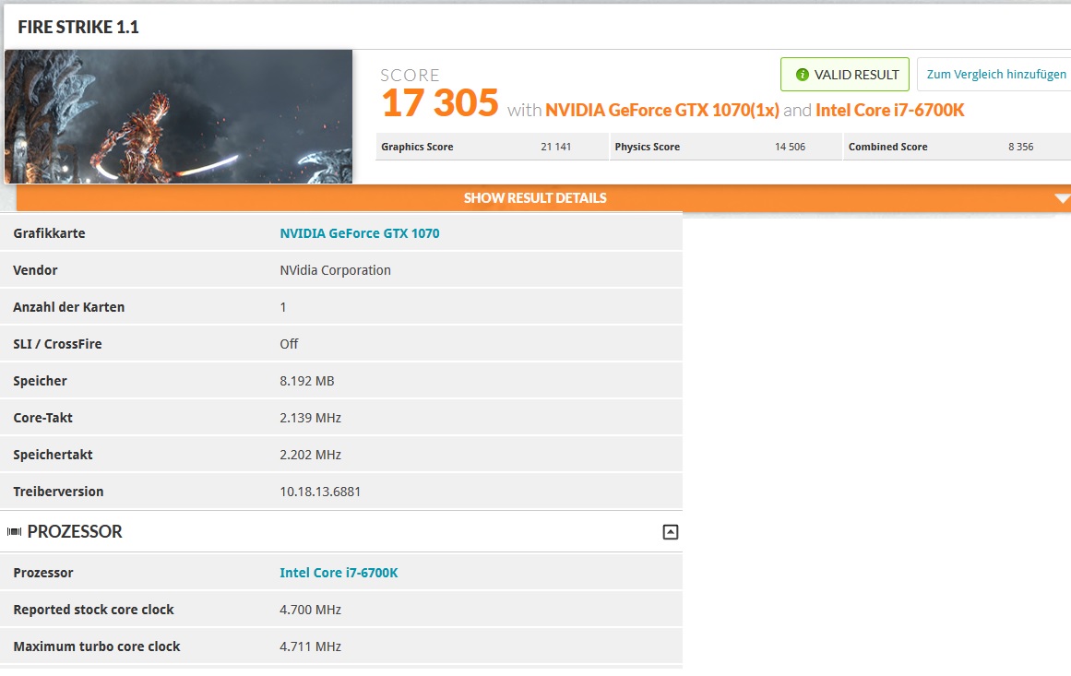Open Intel Core i7-6700K link in Prozessor row
1071x676 pixels.
[339, 573]
